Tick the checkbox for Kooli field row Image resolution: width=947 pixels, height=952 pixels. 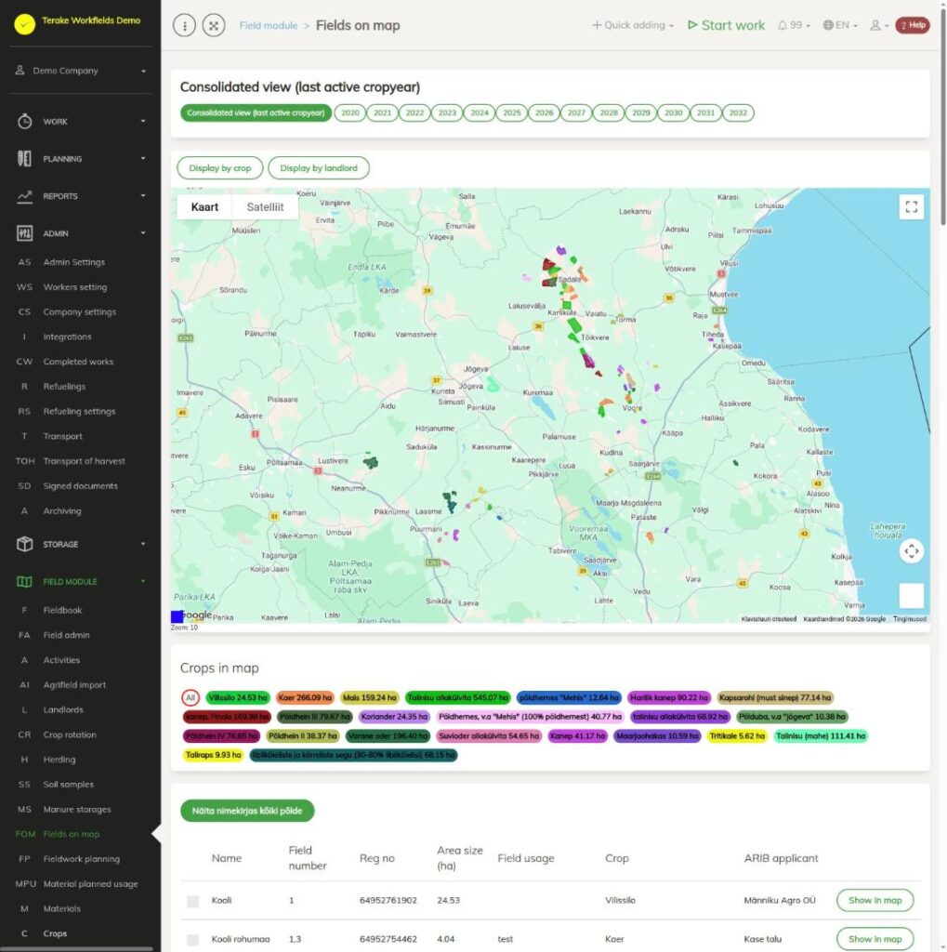coord(193,901)
